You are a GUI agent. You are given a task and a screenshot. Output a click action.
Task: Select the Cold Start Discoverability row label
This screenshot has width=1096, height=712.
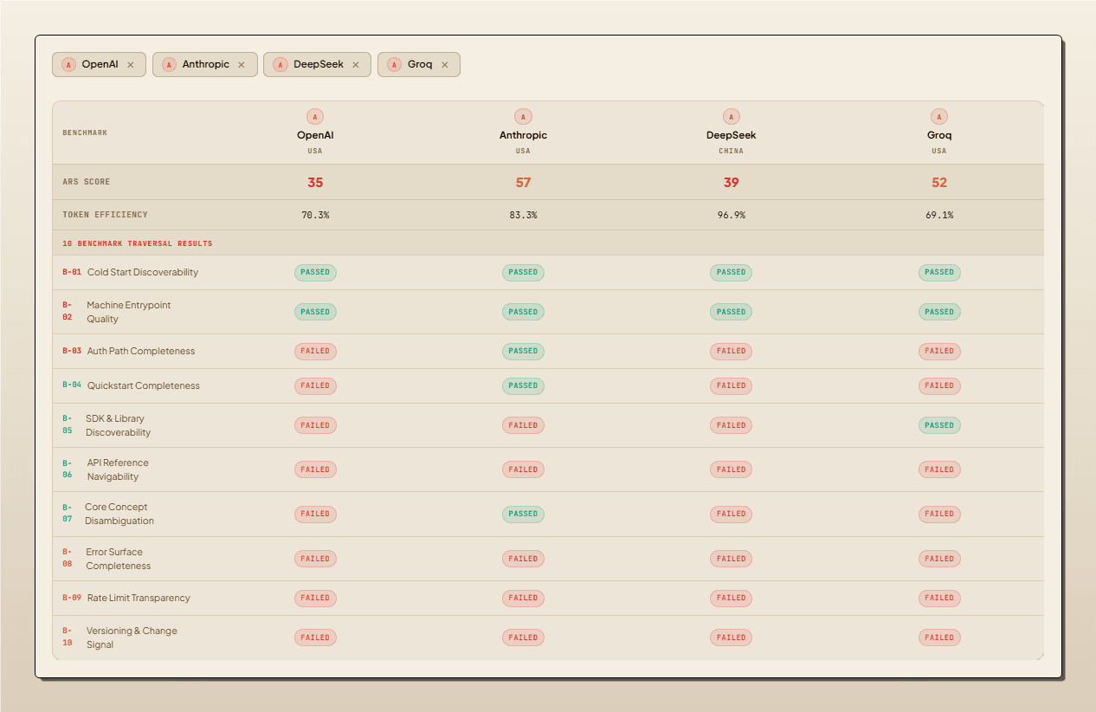[x=143, y=272]
